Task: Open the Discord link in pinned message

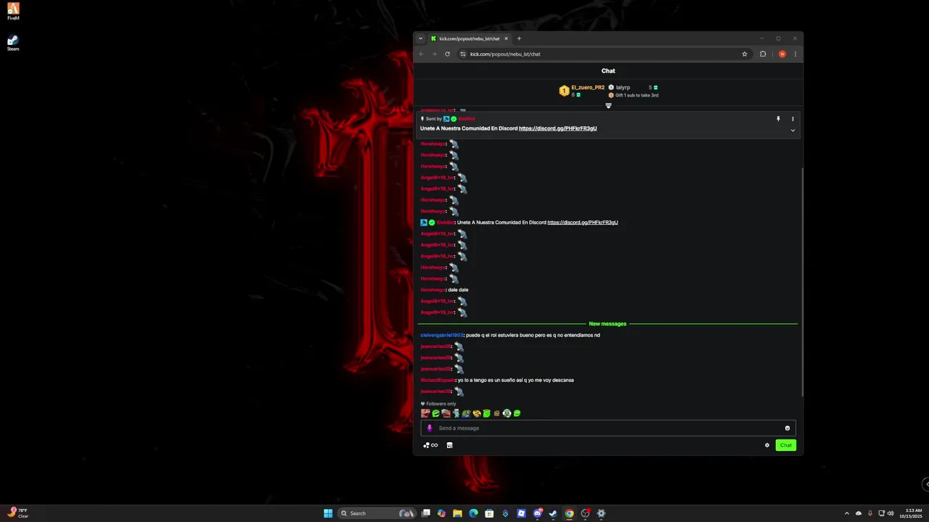Action: coord(557,128)
